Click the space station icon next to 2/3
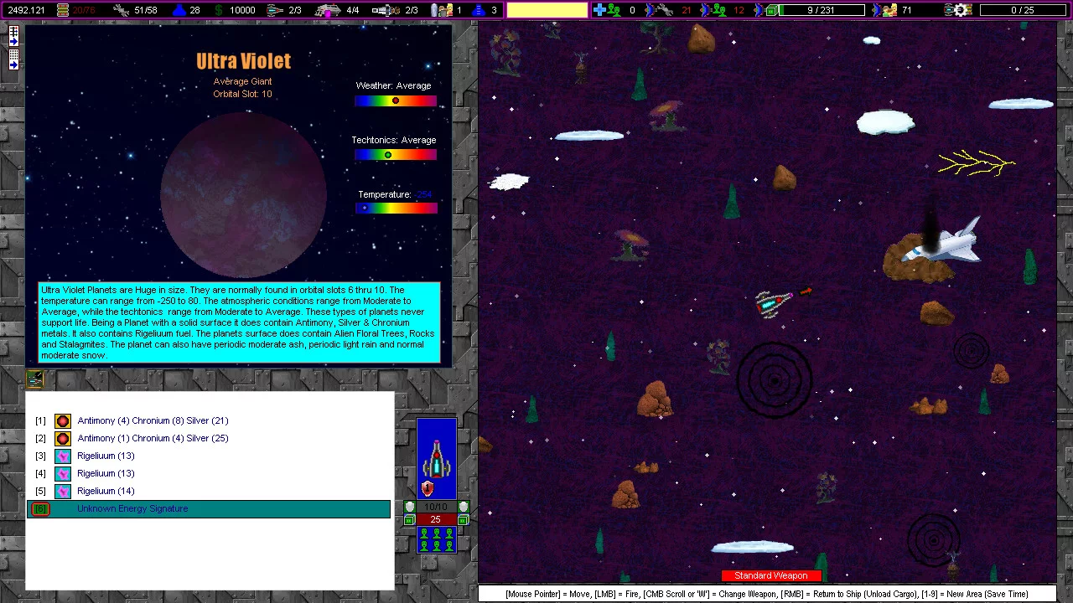 click(386, 10)
